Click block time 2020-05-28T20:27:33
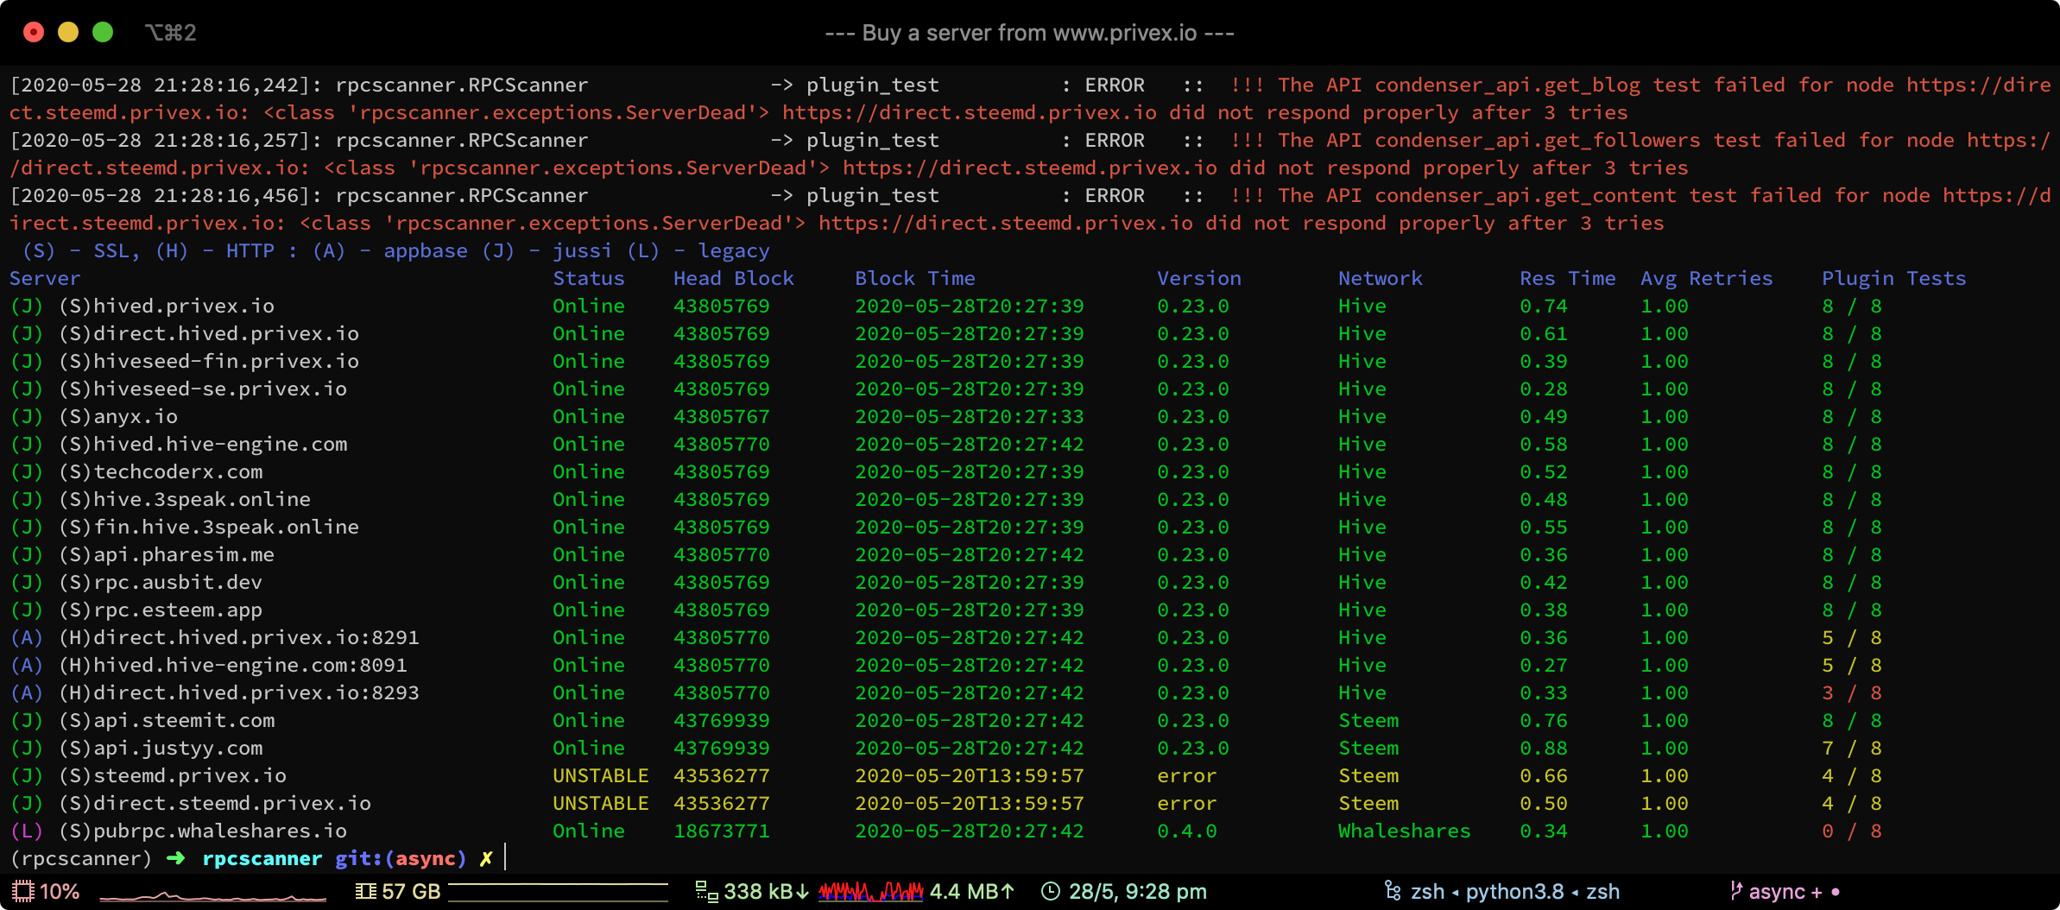 click(970, 416)
